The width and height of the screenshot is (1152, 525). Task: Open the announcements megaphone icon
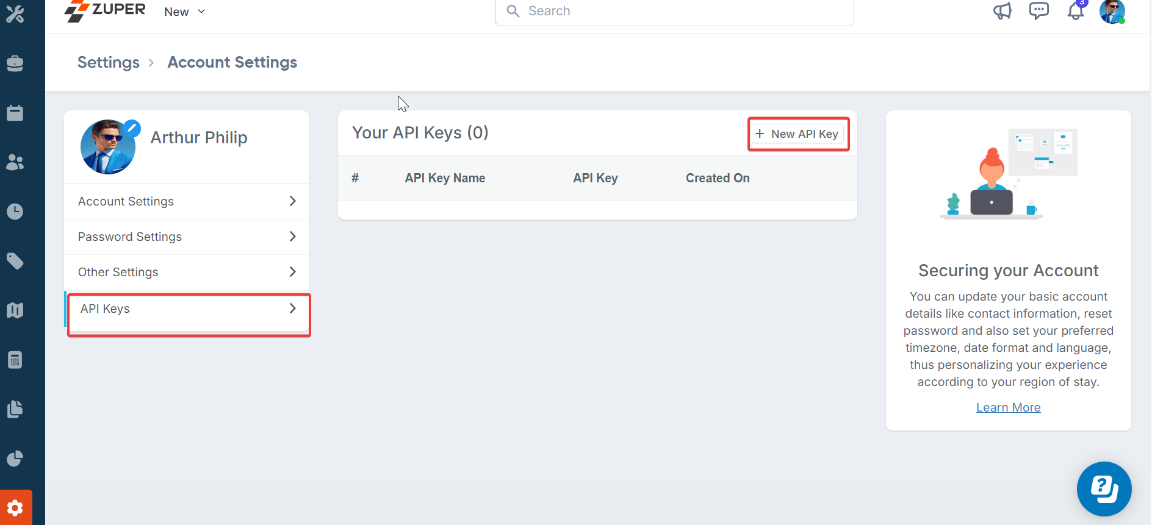[1002, 11]
